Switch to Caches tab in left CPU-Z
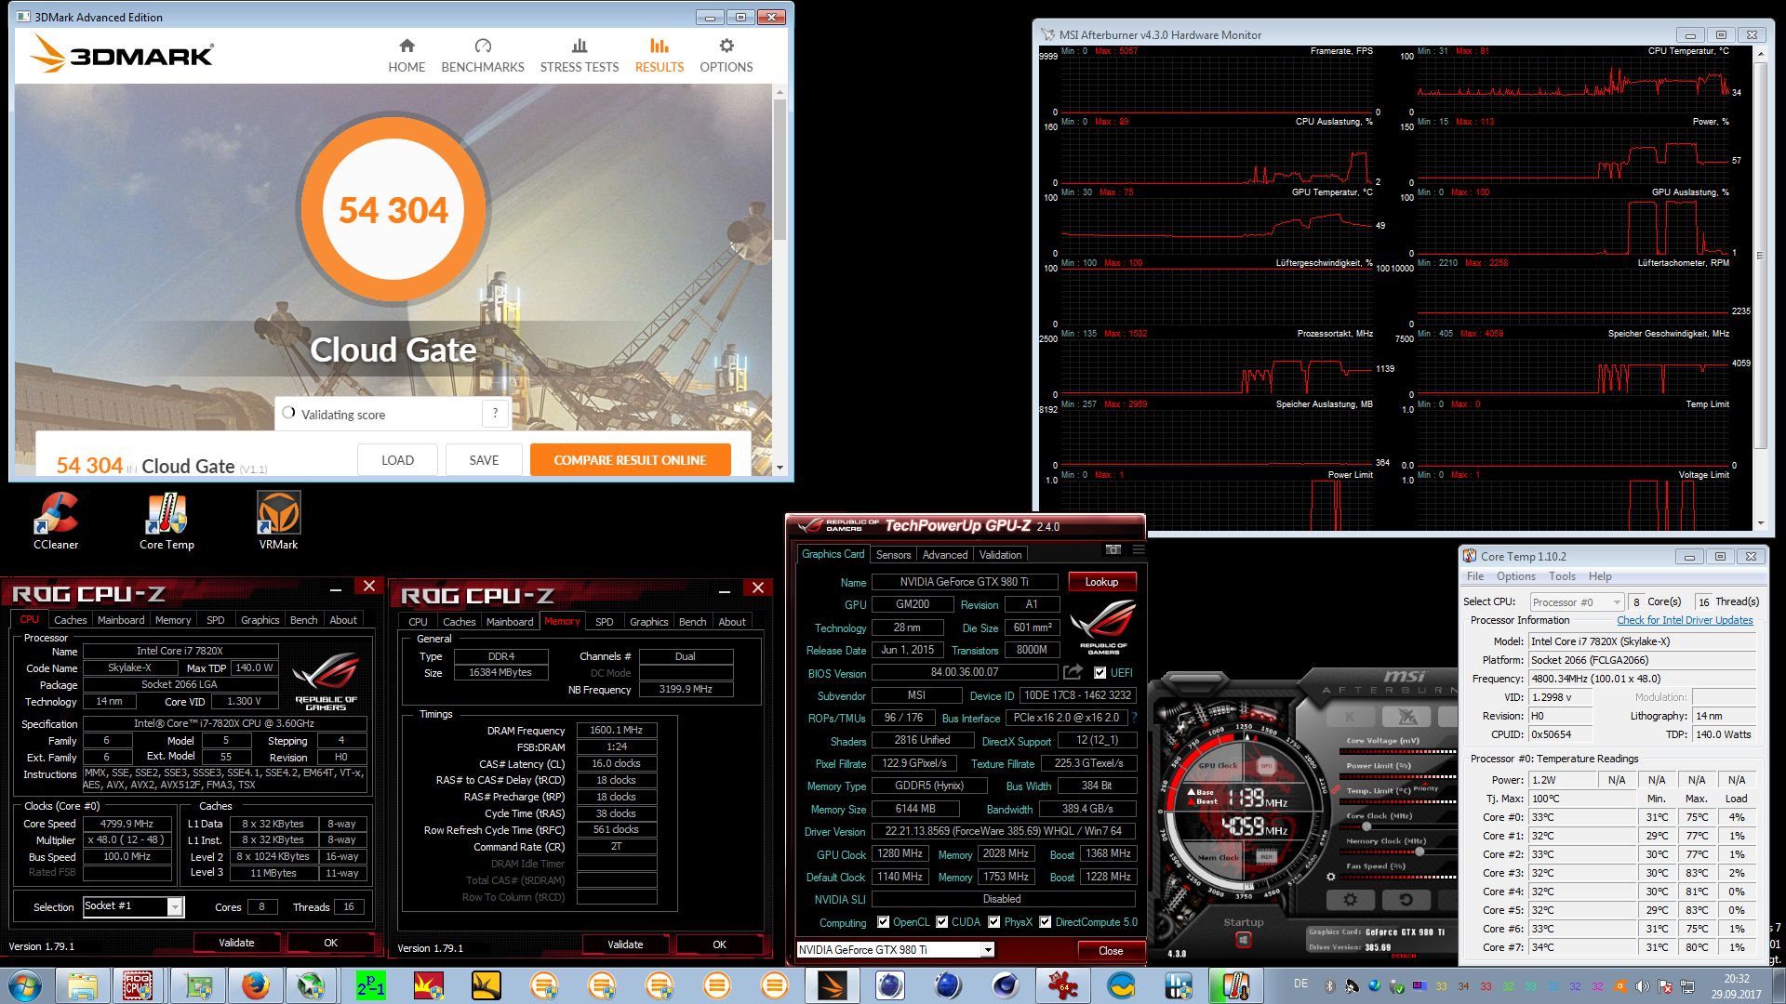The image size is (1786, 1004). point(70,620)
